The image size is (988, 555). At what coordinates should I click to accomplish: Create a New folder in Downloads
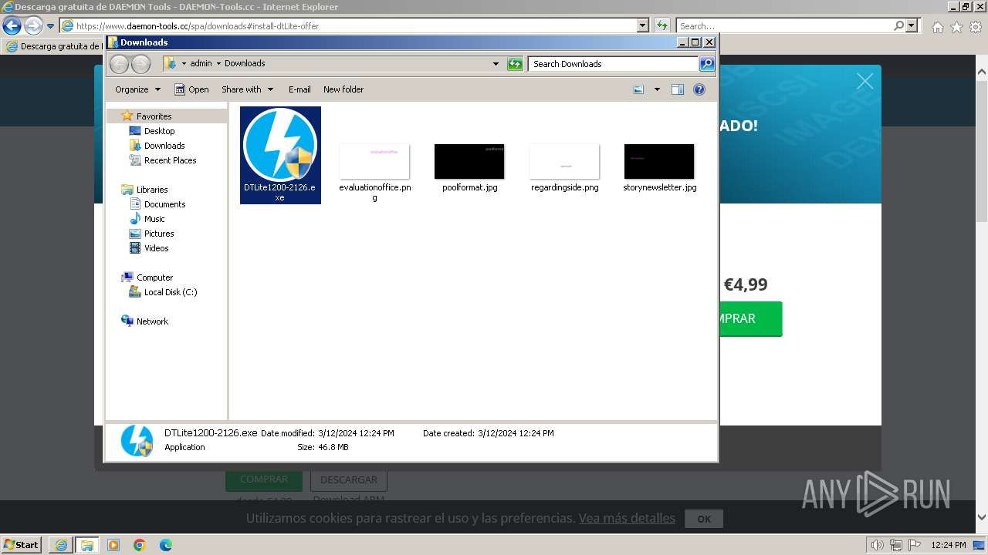click(x=343, y=89)
